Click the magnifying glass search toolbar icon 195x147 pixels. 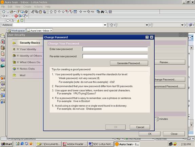pyautogui.click(x=106, y=12)
